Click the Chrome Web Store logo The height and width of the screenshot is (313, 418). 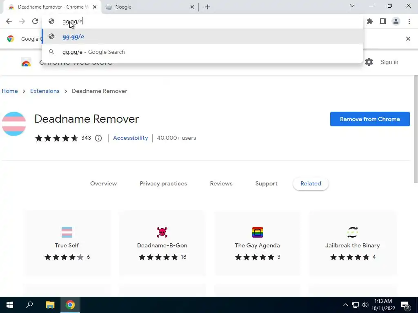[x=26, y=62]
